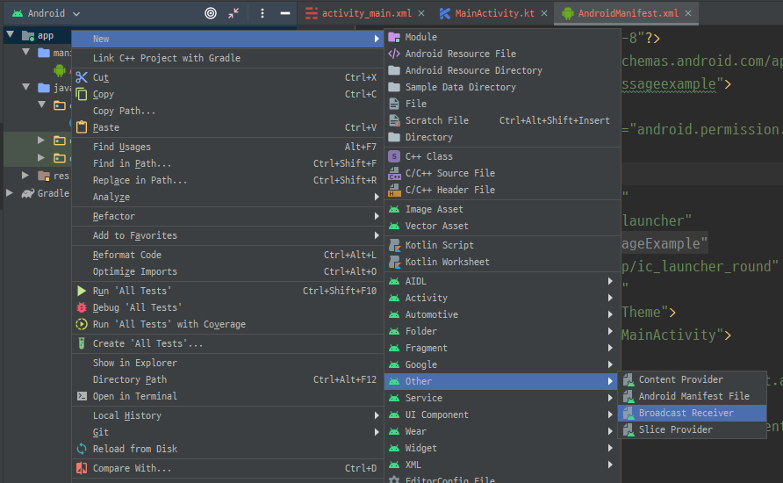Click the Kotlin Worksheet icon
Screen dimensions: 783x483
click(394, 262)
